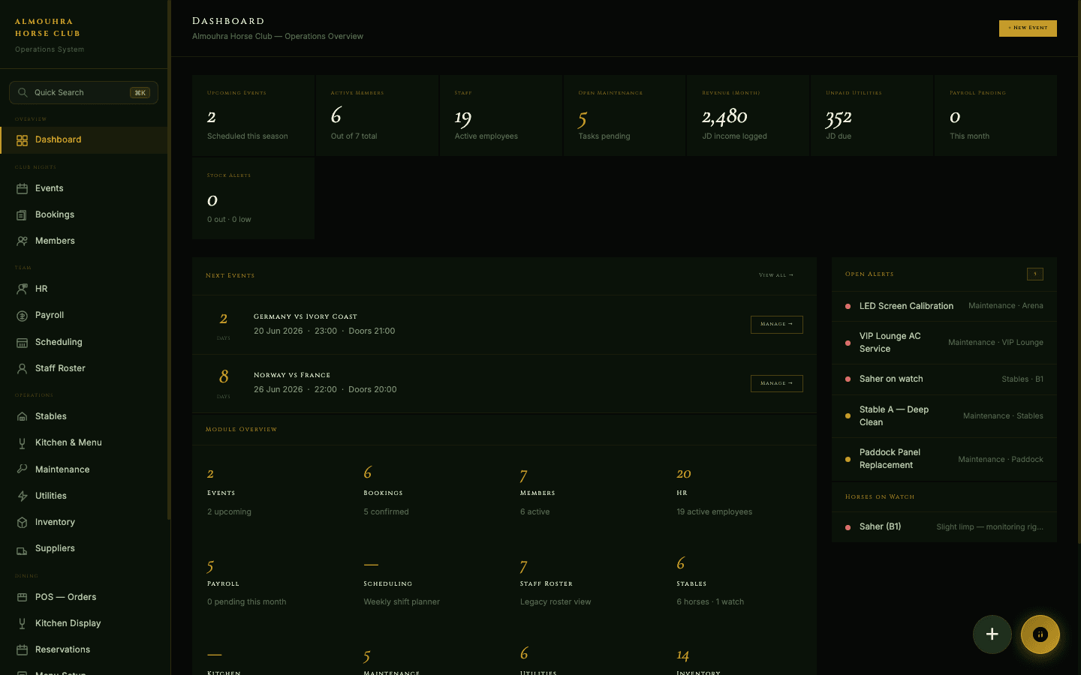1081x675 pixels.
Task: Open the VIP Lounge AC Service alert
Action: pyautogui.click(x=944, y=343)
